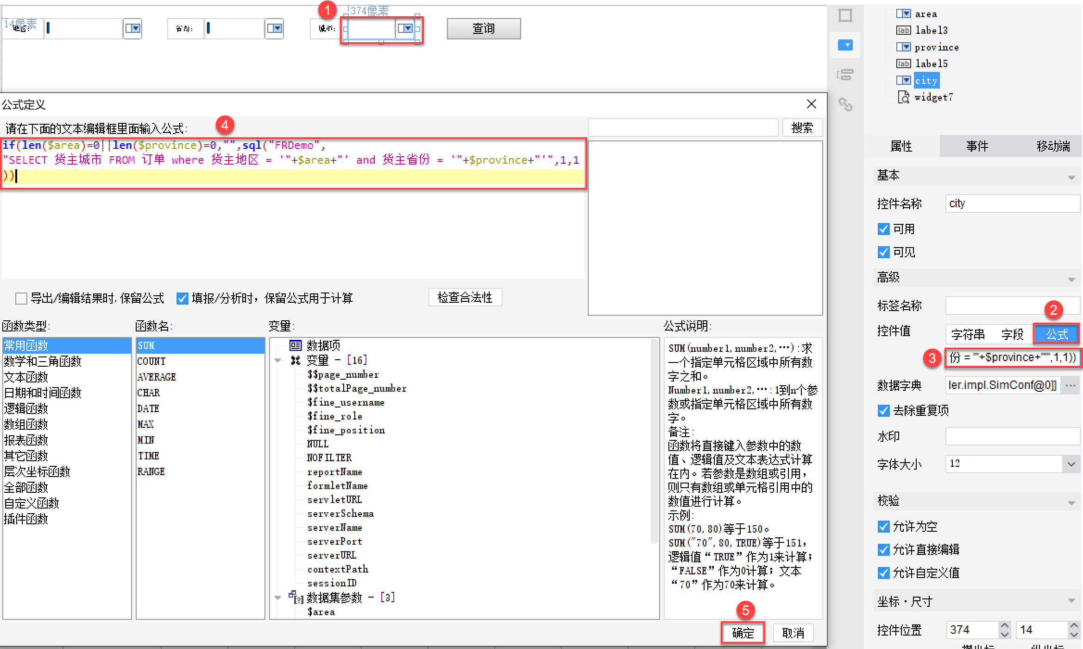
Task: Click the link chain sidebar icon
Action: point(846,104)
